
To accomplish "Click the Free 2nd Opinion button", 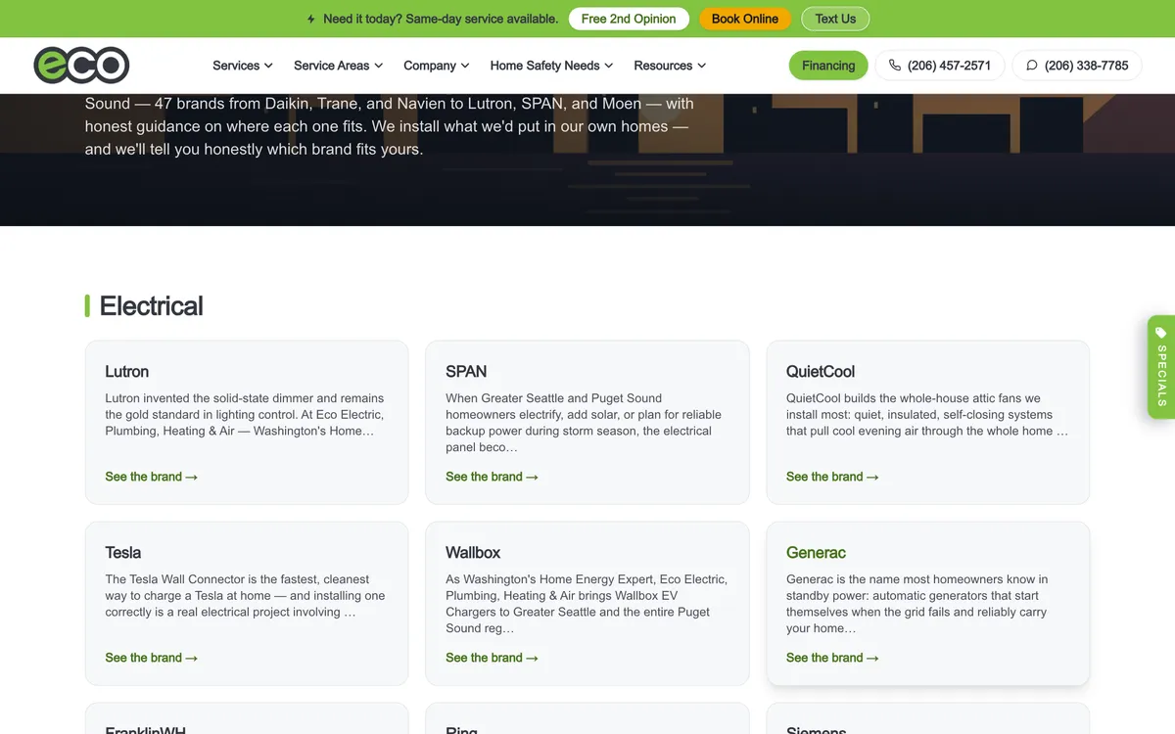I will (x=629, y=19).
